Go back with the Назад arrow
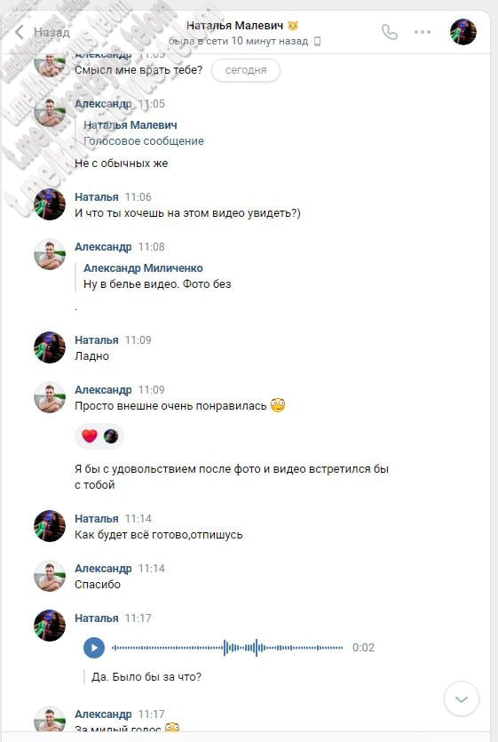 42,32
